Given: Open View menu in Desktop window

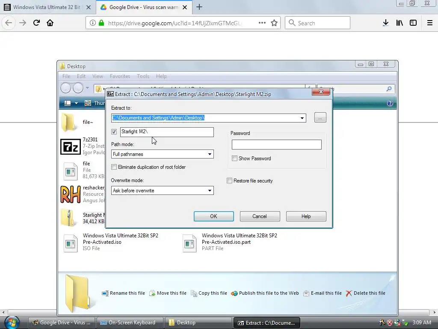Looking at the screenshot, I should tap(98, 76).
